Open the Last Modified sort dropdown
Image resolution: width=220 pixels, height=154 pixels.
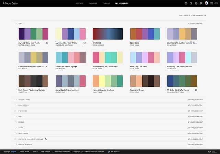pos(199,15)
